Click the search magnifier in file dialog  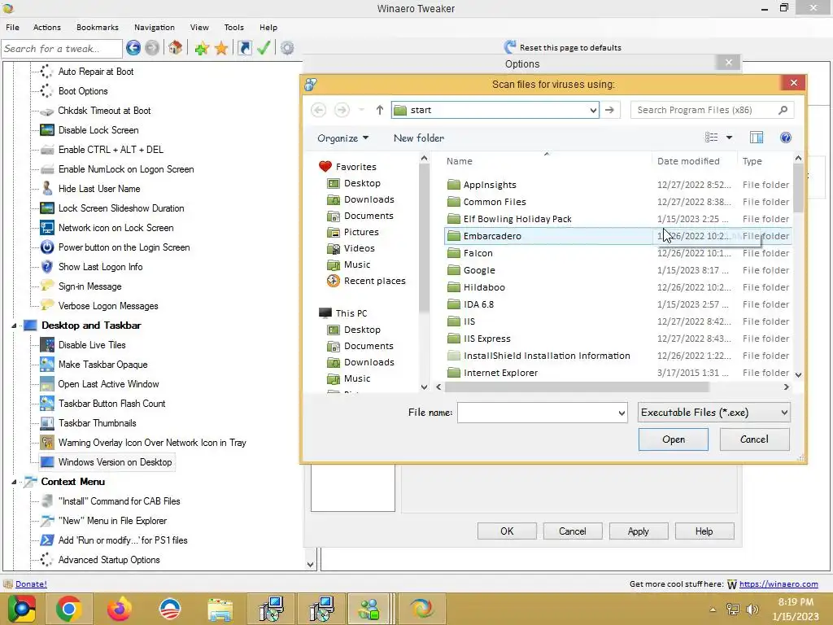click(x=783, y=110)
